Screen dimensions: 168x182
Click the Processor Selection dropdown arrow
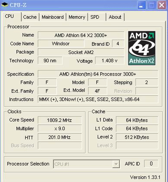[x=116, y=164]
